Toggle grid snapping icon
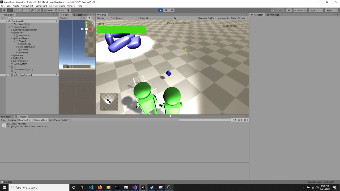 point(68,10)
